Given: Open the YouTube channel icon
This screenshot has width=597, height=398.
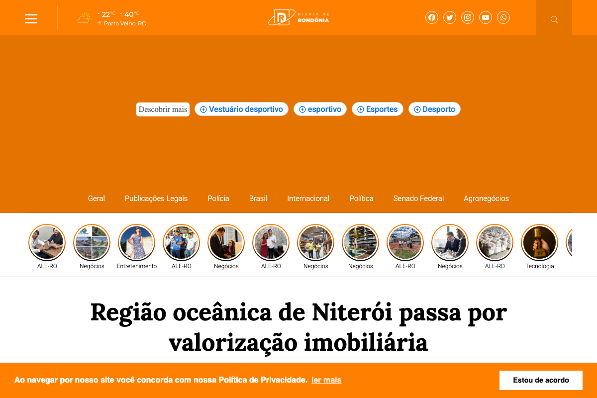Looking at the screenshot, I should point(485,17).
